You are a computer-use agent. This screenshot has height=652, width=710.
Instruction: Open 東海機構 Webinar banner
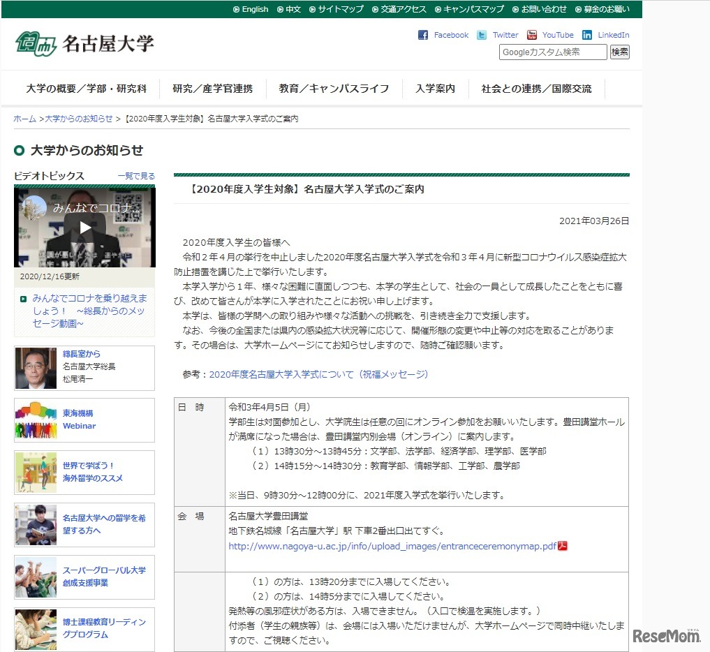coord(84,420)
